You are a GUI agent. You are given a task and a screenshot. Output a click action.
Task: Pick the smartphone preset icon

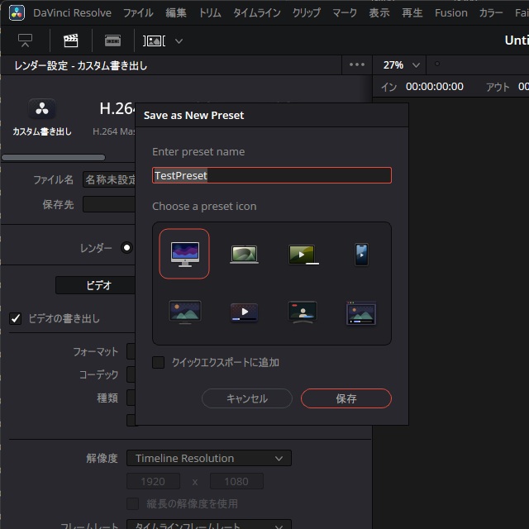click(361, 254)
